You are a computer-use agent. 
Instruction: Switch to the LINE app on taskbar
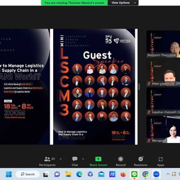(134, 174)
